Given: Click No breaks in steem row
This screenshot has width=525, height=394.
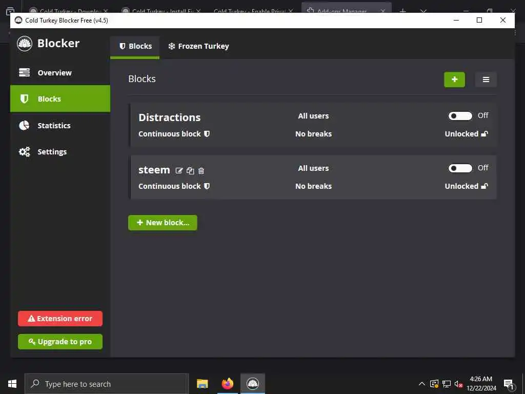Looking at the screenshot, I should pyautogui.click(x=313, y=186).
